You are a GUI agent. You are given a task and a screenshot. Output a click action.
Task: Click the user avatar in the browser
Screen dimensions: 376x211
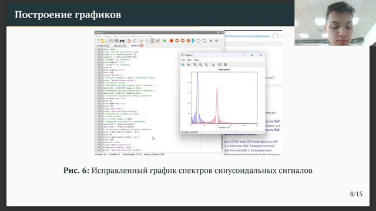276,36
